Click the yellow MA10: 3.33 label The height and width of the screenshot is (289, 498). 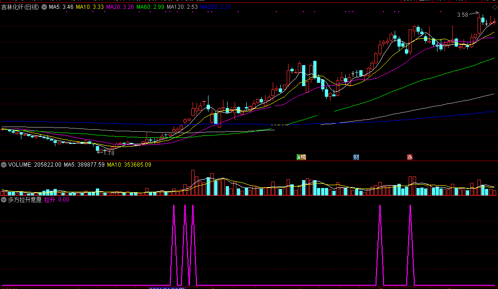[90, 7]
